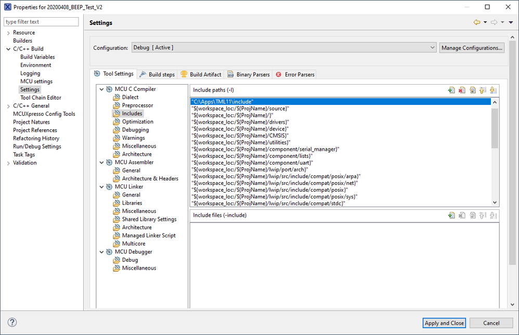The height and width of the screenshot is (335, 519).
Task: Click Edit include path icon
Action: [472, 90]
